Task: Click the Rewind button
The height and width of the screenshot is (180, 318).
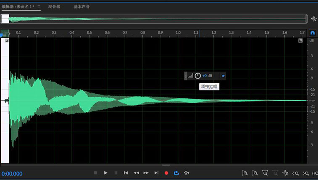Action: [136, 173]
